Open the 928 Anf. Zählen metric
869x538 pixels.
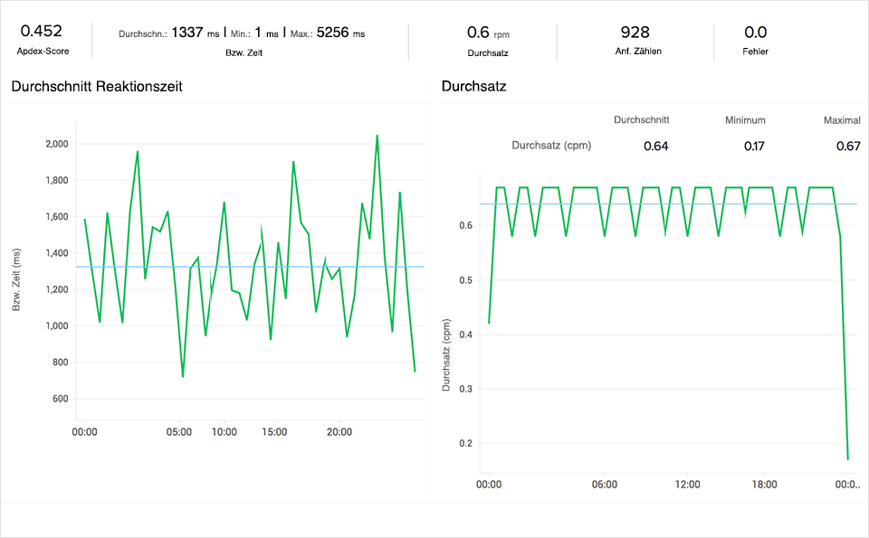(635, 33)
